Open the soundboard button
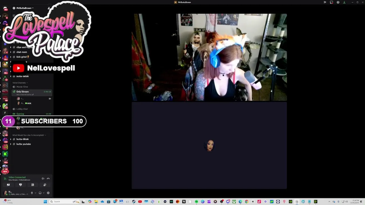The height and width of the screenshot is (205, 365). click(45, 185)
